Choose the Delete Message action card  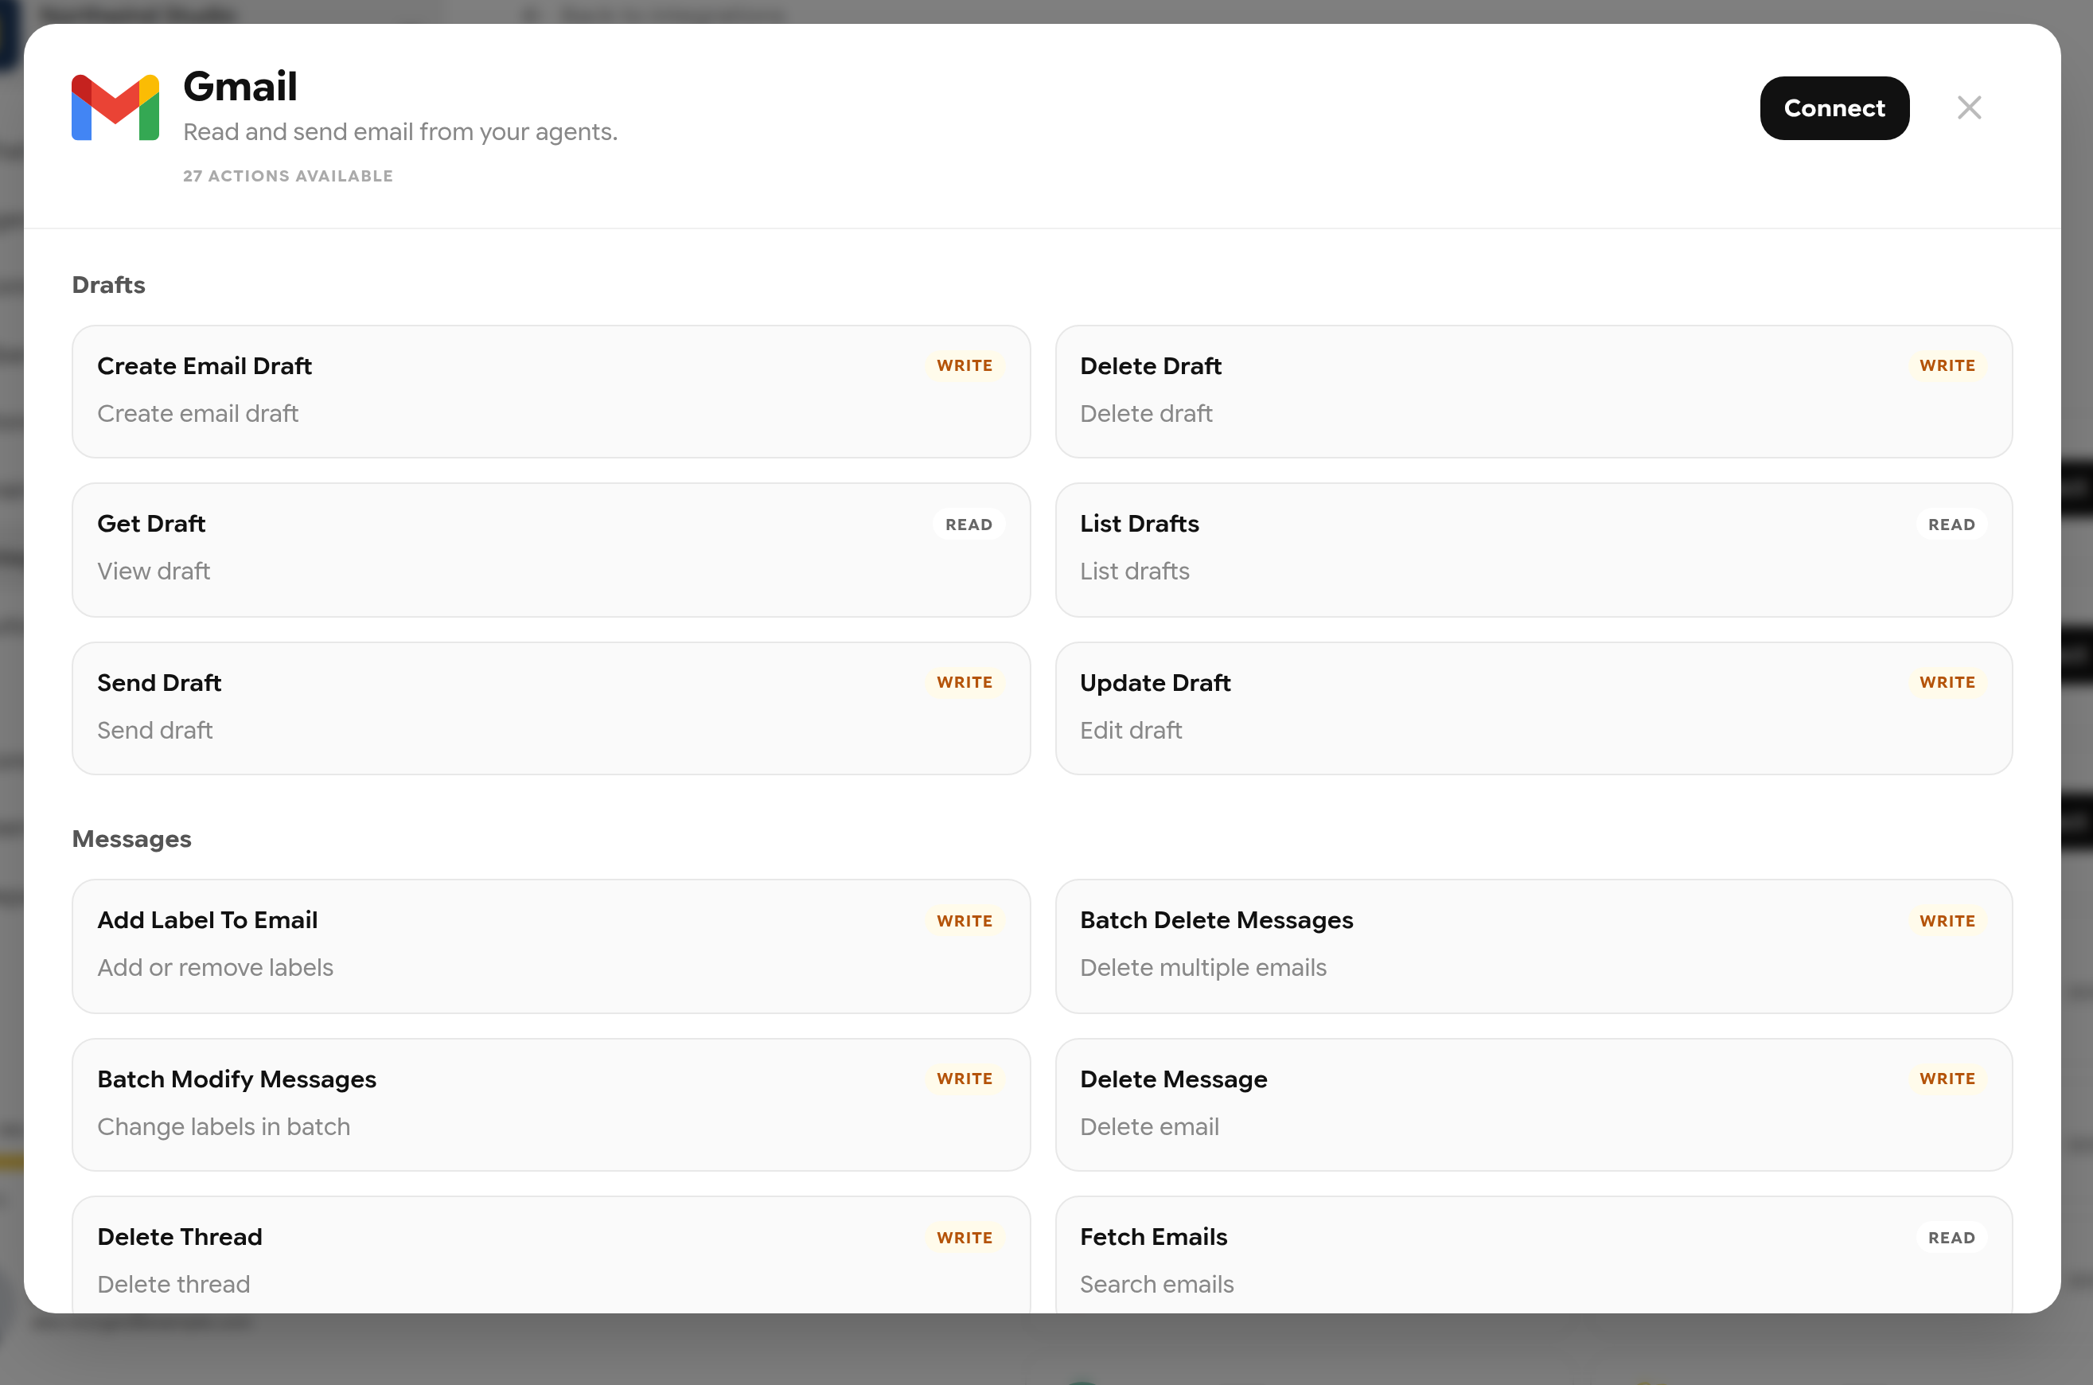tap(1533, 1104)
